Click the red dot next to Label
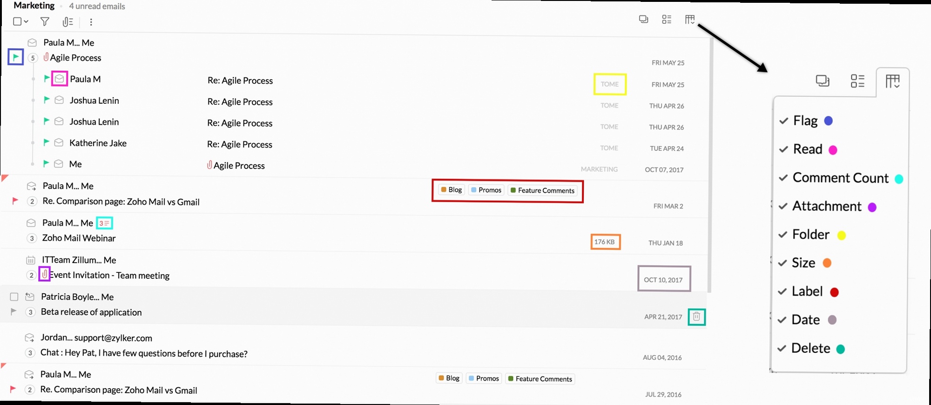The height and width of the screenshot is (405, 931). coord(834,292)
